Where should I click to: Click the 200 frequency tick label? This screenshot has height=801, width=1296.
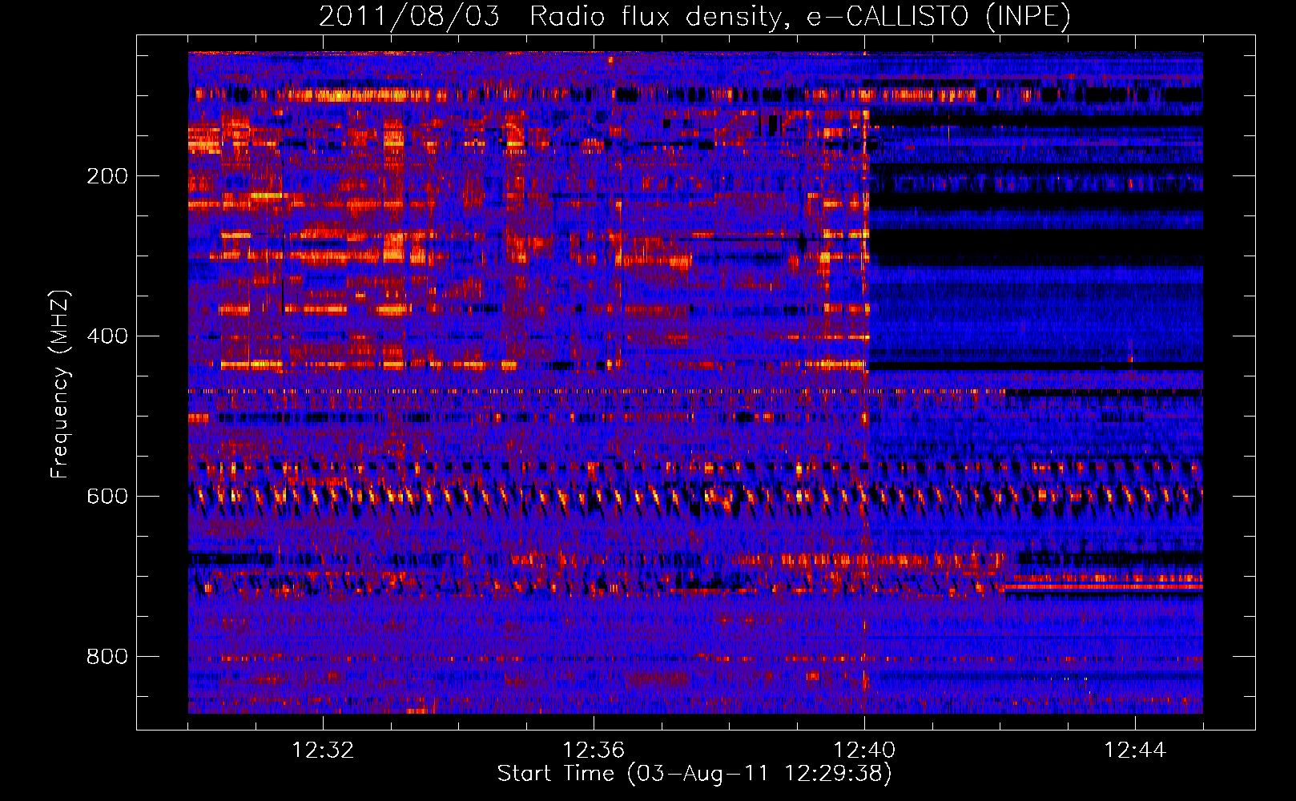point(107,176)
